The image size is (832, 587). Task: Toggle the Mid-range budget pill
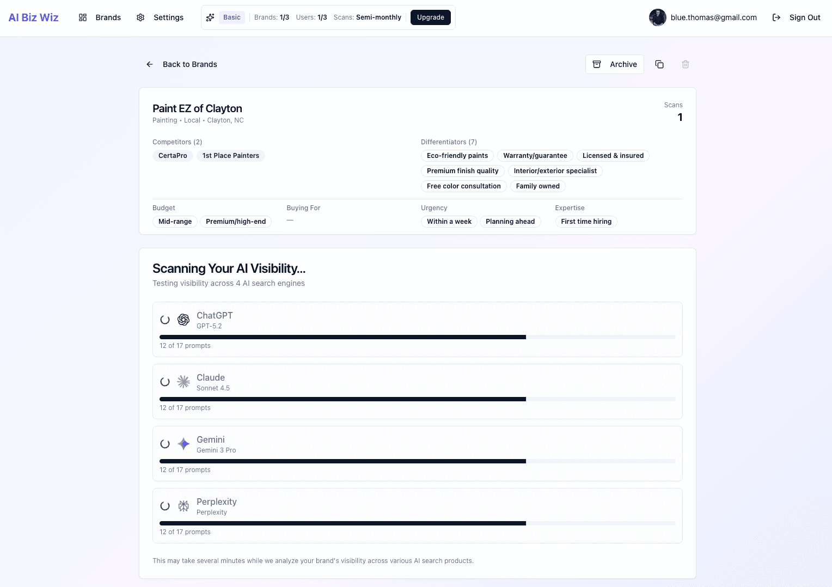point(175,221)
